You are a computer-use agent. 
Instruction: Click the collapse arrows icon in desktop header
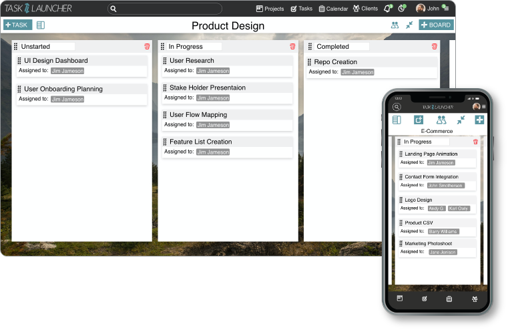click(x=409, y=25)
